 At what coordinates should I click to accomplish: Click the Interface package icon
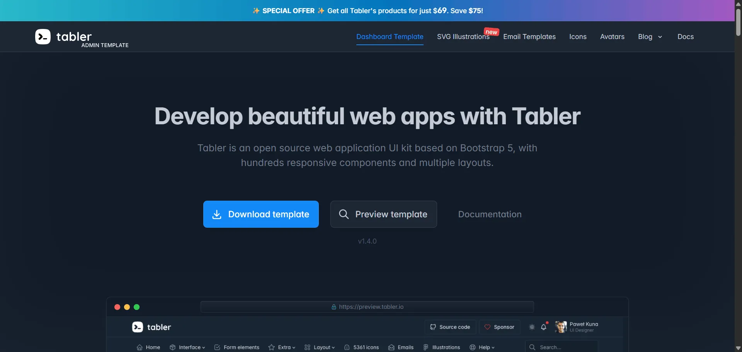173,347
